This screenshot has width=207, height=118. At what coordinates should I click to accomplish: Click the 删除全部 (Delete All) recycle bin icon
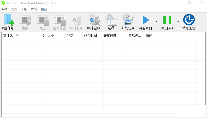click(x=94, y=20)
